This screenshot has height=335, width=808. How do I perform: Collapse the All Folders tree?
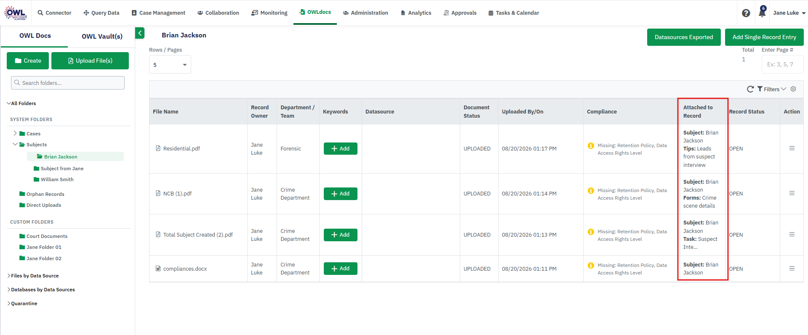tap(9, 103)
